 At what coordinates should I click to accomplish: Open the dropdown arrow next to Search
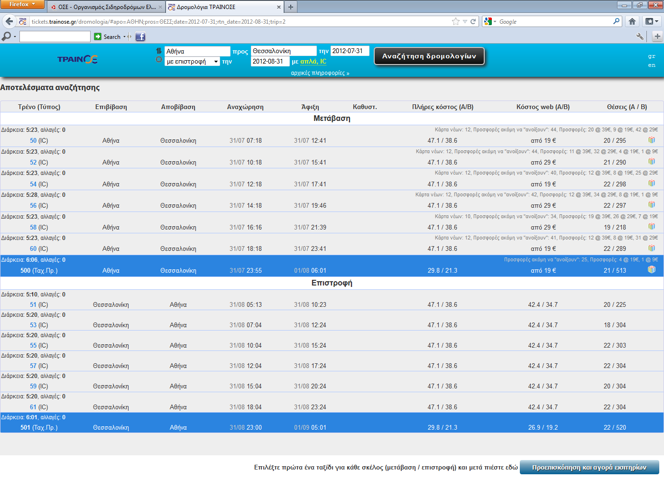(125, 37)
